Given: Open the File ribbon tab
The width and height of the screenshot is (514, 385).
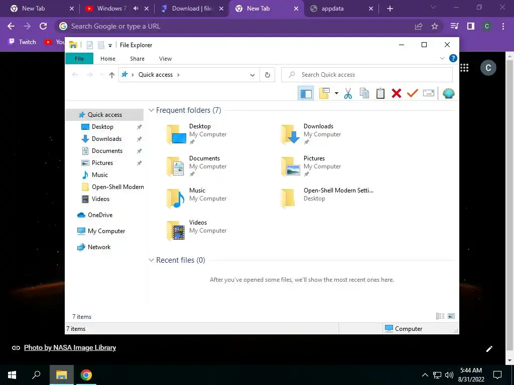Looking at the screenshot, I should (x=79, y=59).
